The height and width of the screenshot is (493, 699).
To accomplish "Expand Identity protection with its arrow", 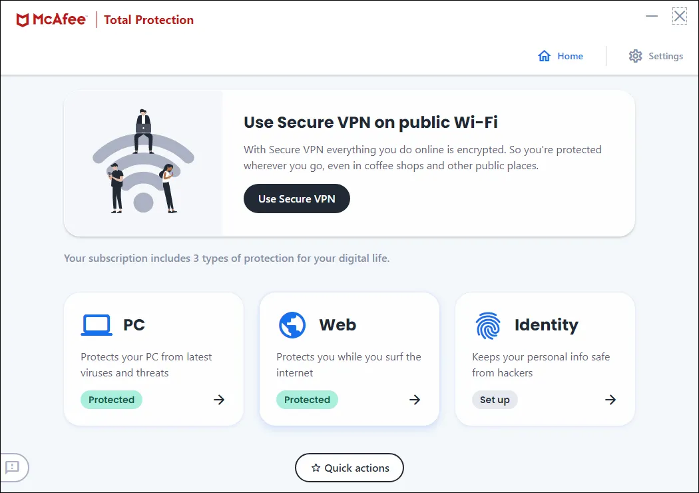I will (x=610, y=400).
